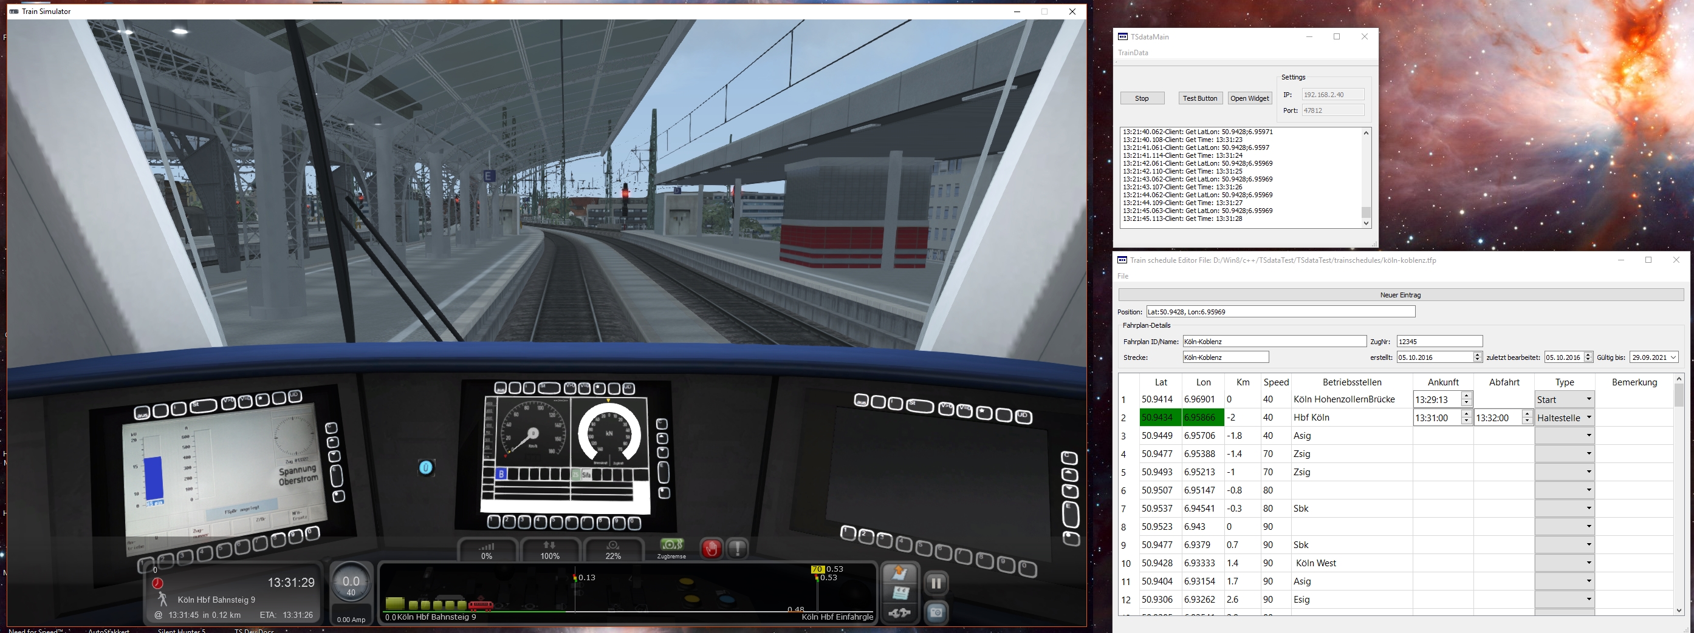Click into the ZugNr input field

pyautogui.click(x=1439, y=342)
